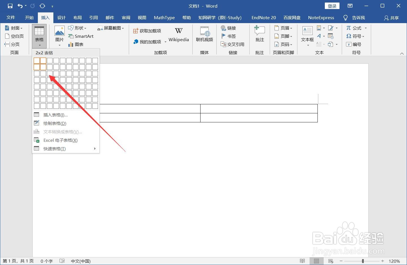Image resolution: width=407 pixels, height=265 pixels.
Task: Click page indicator '第 1 页, 共 1 页'
Action: [x=18, y=261]
